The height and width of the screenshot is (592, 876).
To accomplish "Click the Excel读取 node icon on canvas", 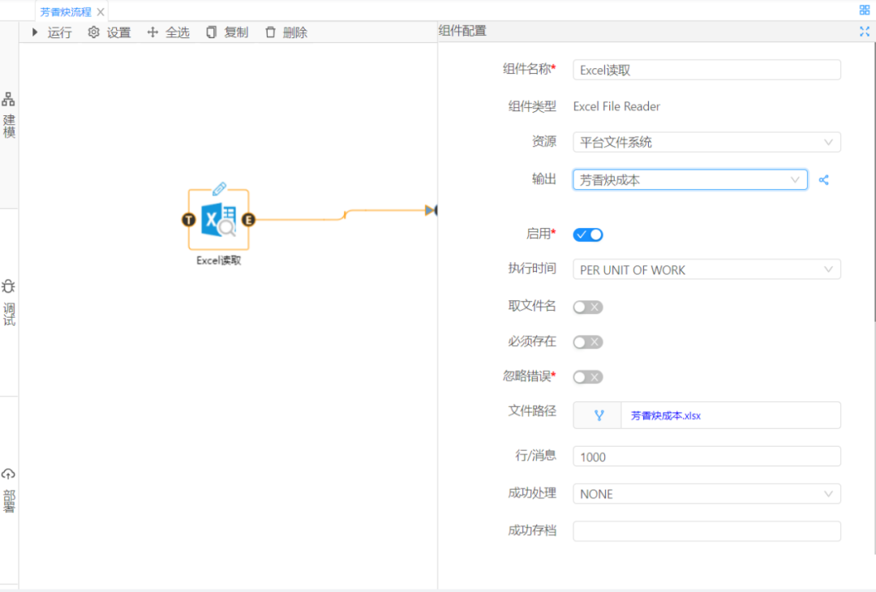I will [x=218, y=220].
